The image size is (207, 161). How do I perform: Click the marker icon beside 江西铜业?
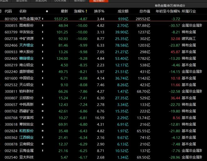[x=43, y=137]
